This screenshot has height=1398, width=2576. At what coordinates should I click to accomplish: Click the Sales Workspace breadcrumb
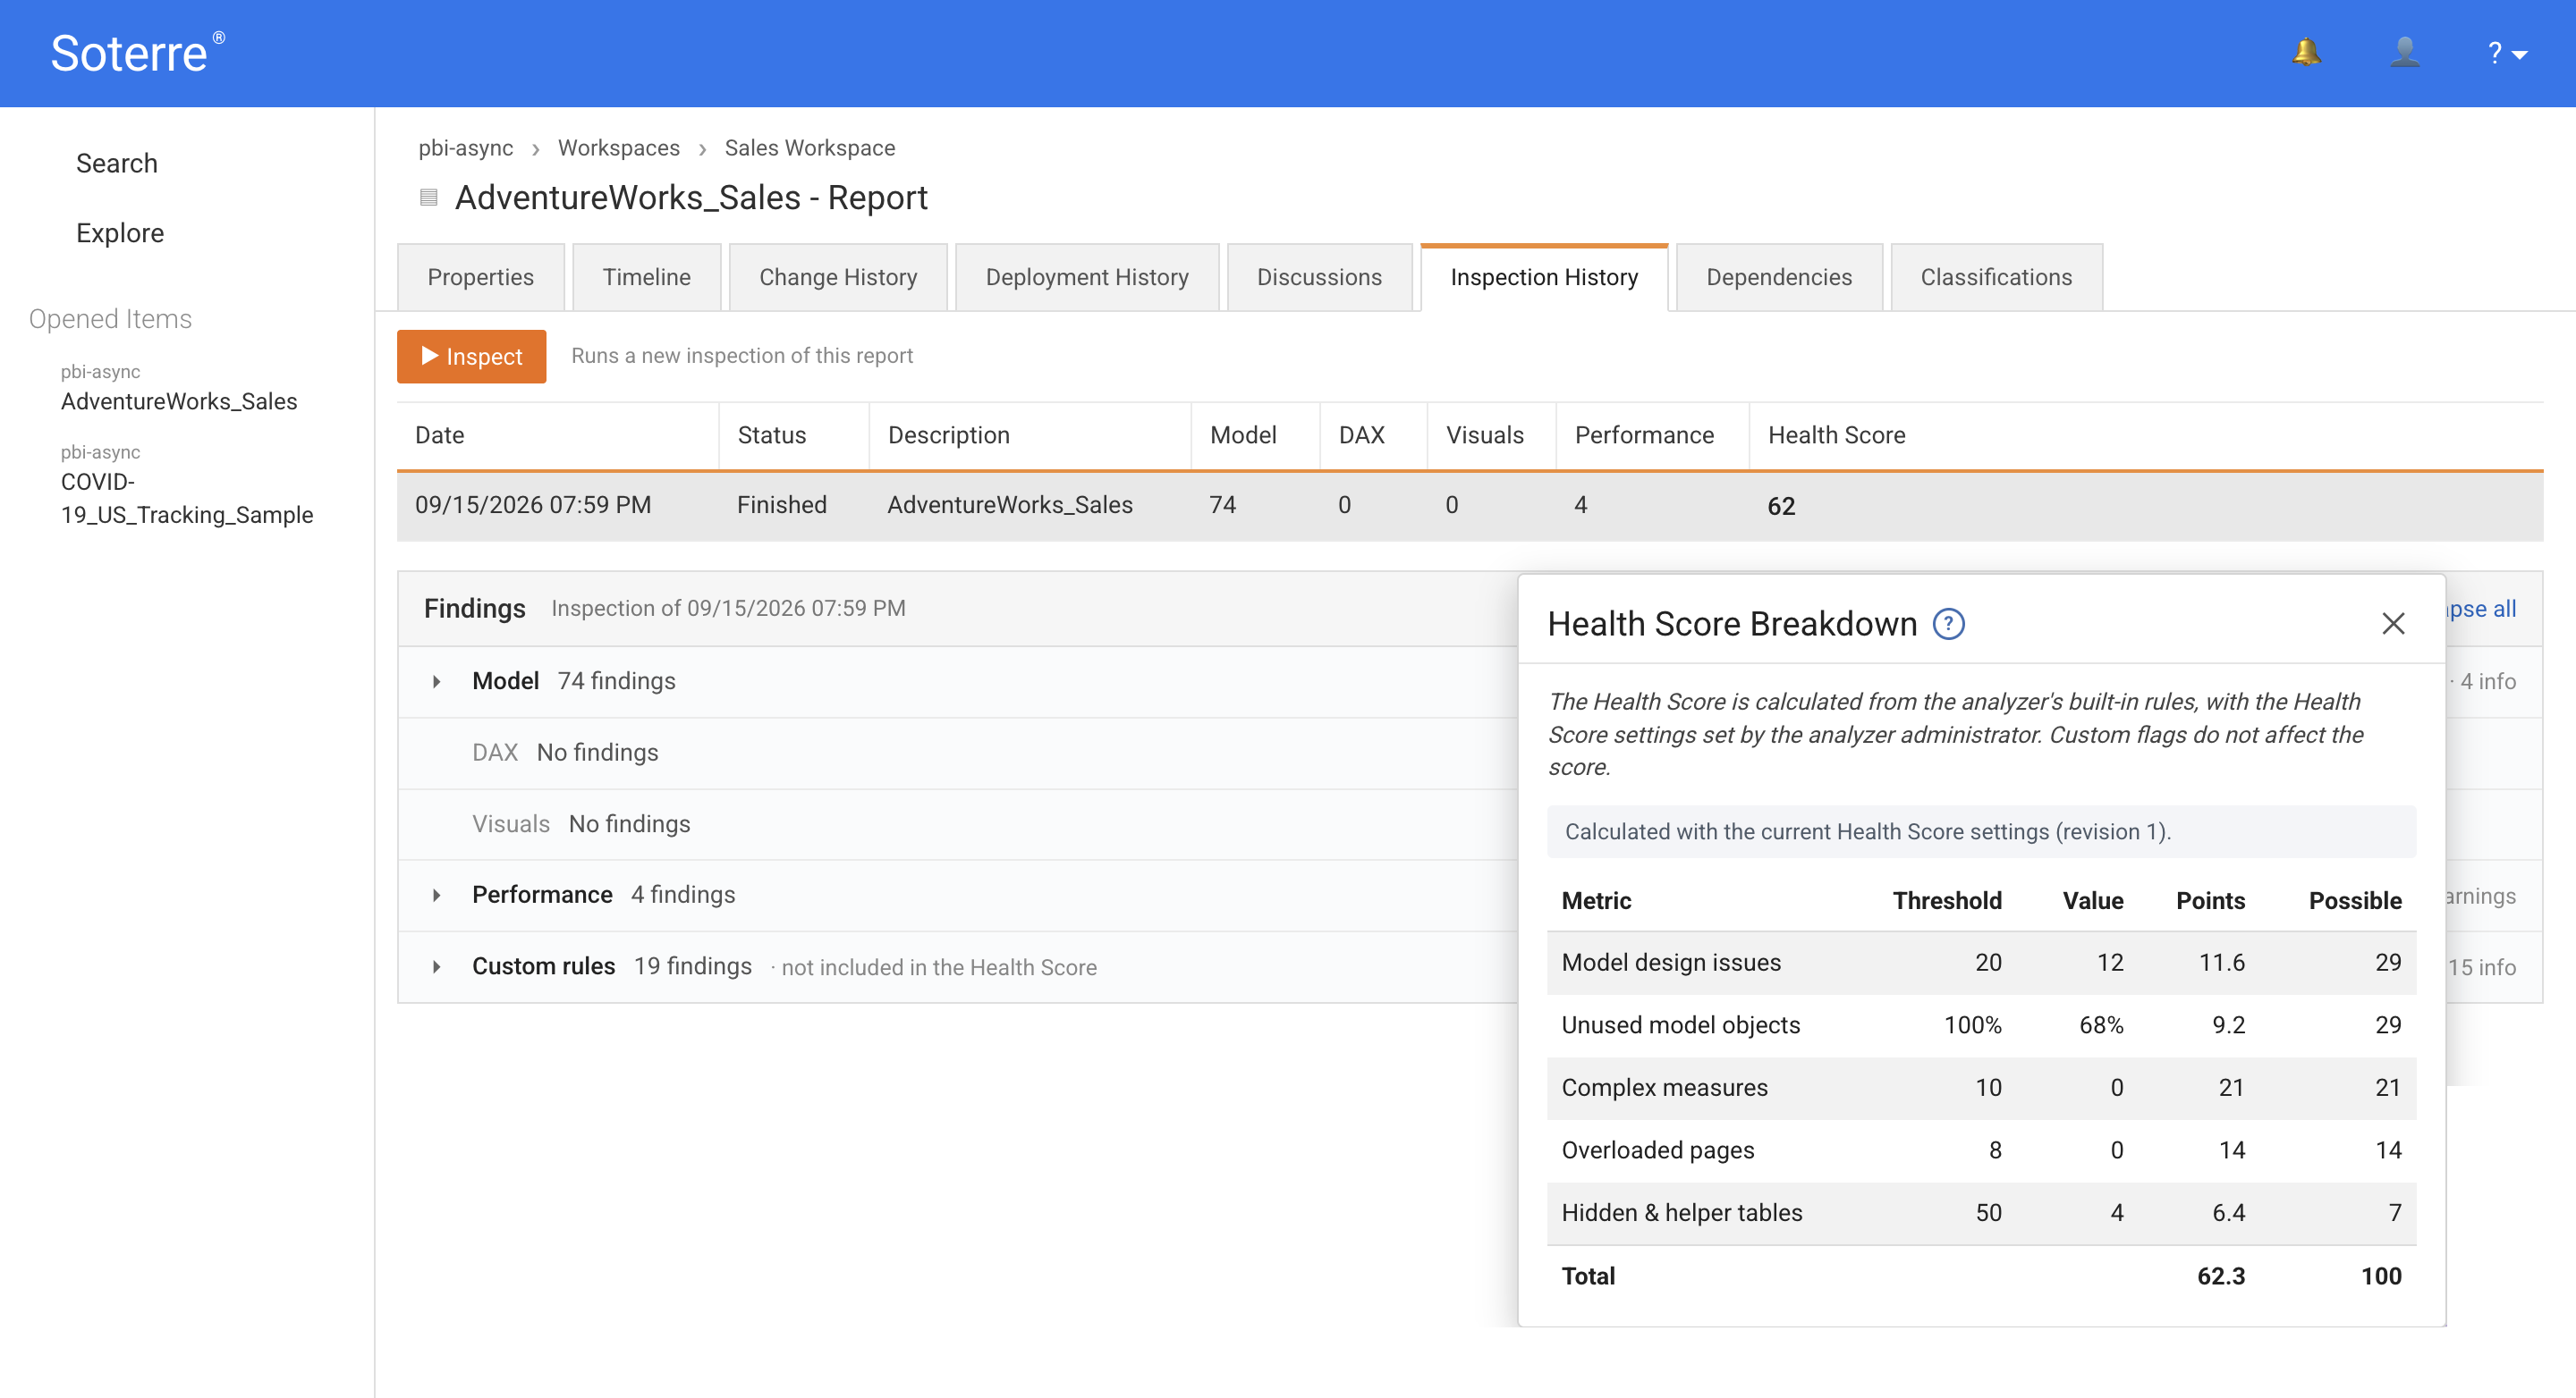point(809,147)
